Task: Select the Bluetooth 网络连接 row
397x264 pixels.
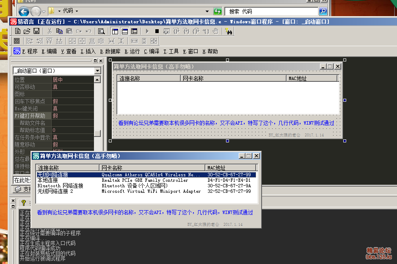Action: pos(146,186)
